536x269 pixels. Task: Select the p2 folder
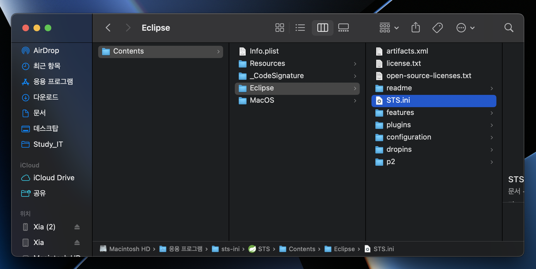coord(434,162)
